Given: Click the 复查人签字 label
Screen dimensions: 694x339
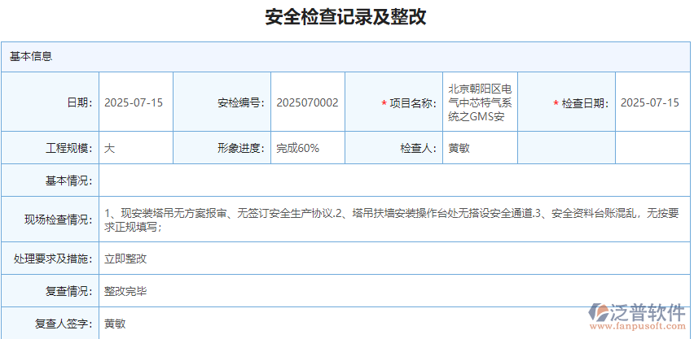Looking at the screenshot, I should click(x=64, y=324).
